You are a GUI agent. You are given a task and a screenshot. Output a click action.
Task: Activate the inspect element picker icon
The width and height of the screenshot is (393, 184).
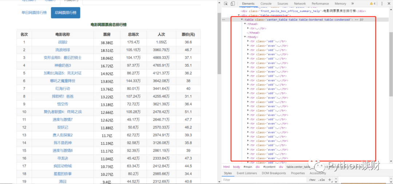pos(226,4)
